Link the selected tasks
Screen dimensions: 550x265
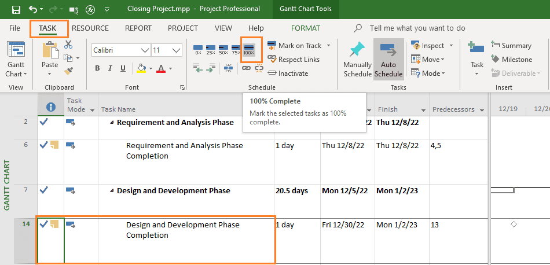pos(246,68)
